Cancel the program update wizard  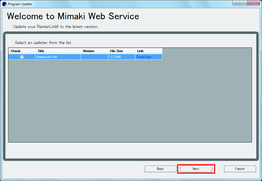tap(240, 169)
